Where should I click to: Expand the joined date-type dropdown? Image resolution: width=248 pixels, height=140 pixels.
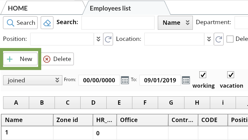[32, 80]
